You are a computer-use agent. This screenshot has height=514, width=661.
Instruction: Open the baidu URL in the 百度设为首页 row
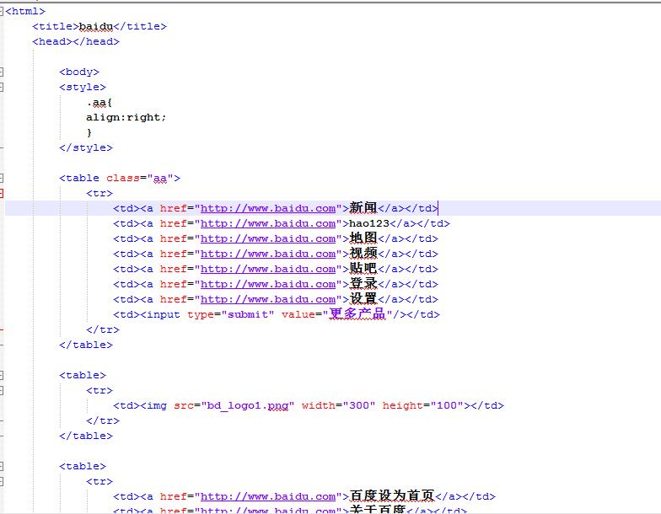coord(268,497)
